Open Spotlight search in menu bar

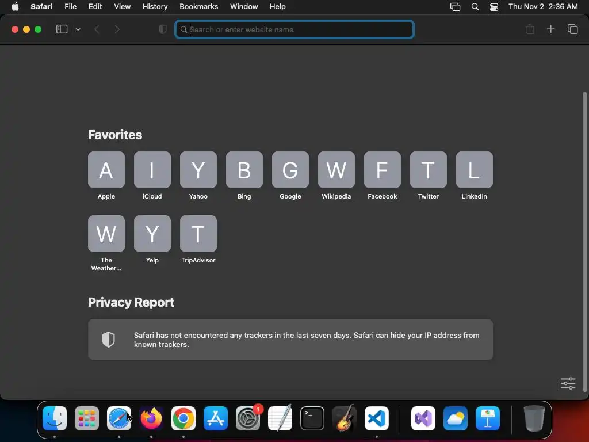(475, 7)
